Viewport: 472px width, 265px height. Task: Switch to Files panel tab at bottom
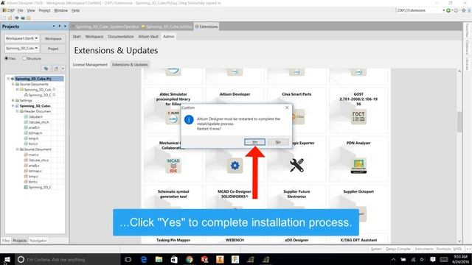point(6,241)
